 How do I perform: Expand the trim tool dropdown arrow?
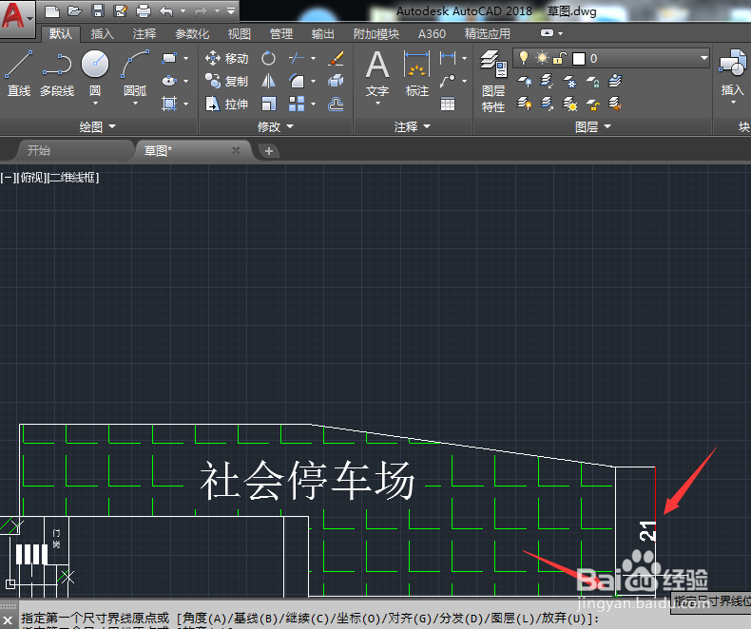coord(314,58)
